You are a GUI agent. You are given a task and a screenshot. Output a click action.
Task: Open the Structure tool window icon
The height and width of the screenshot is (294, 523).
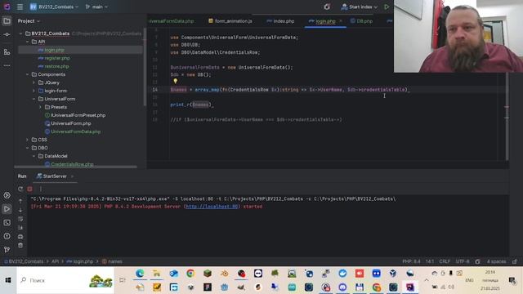pyautogui.click(x=7, y=52)
